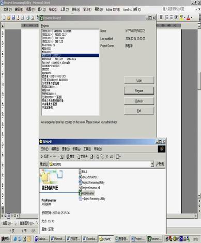Open the highlight color dropdown arrow
Image resolution: width=201 pixels, height=243 pixels.
(x=184, y=18)
